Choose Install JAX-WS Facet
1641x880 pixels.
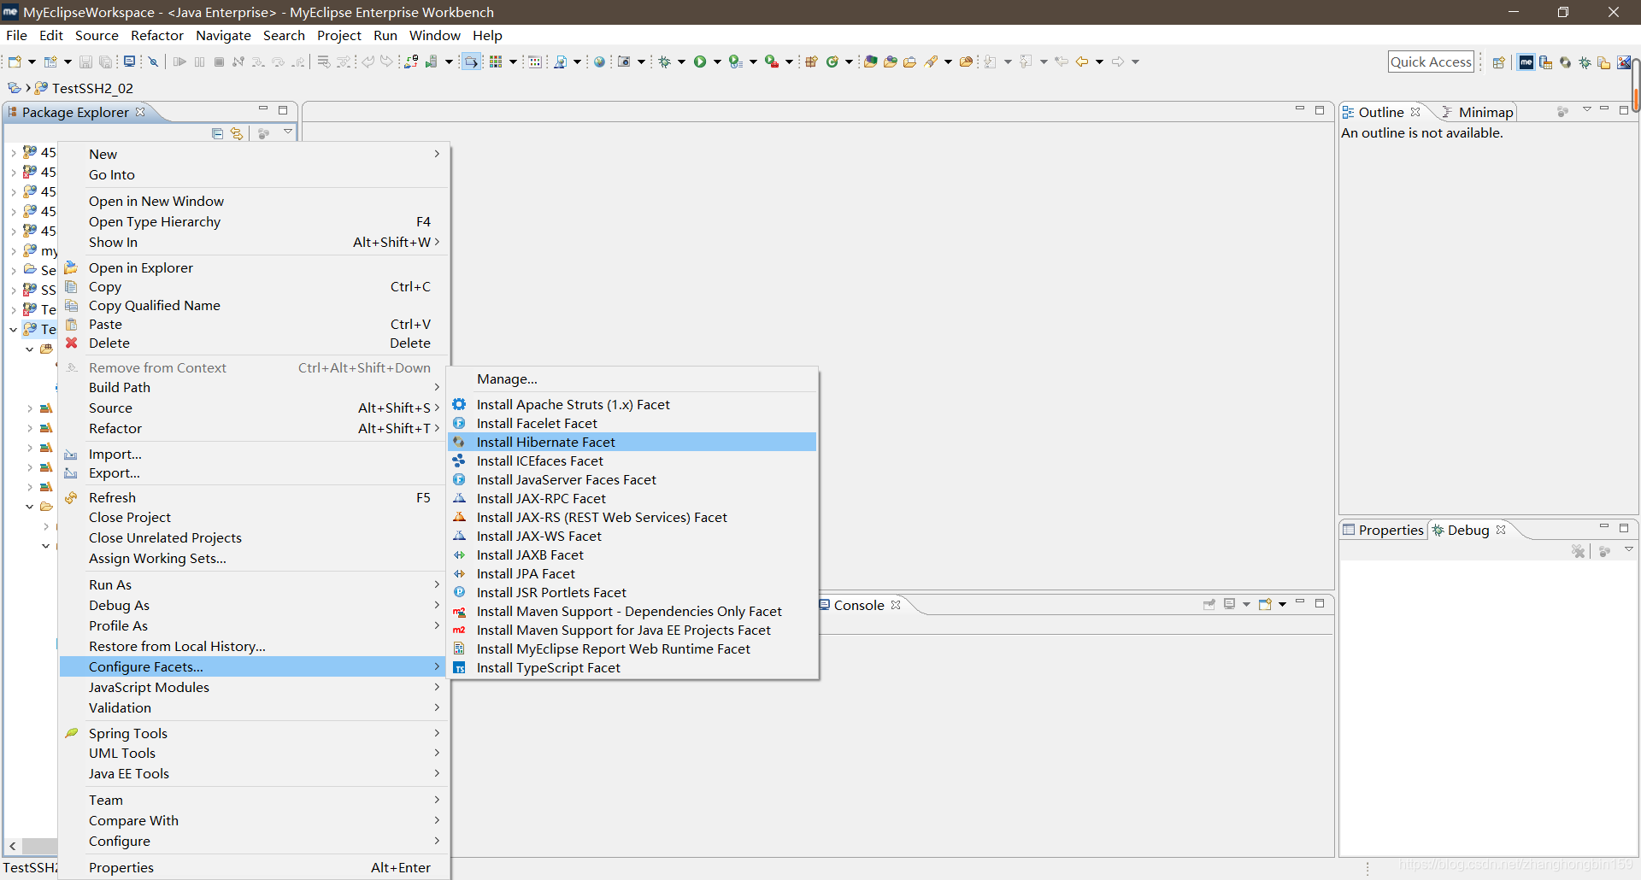[x=632, y=536]
